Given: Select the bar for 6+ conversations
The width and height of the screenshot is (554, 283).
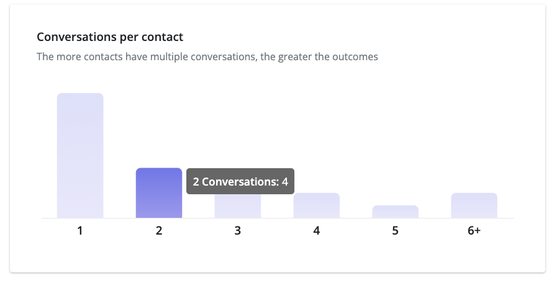Looking at the screenshot, I should [474, 205].
